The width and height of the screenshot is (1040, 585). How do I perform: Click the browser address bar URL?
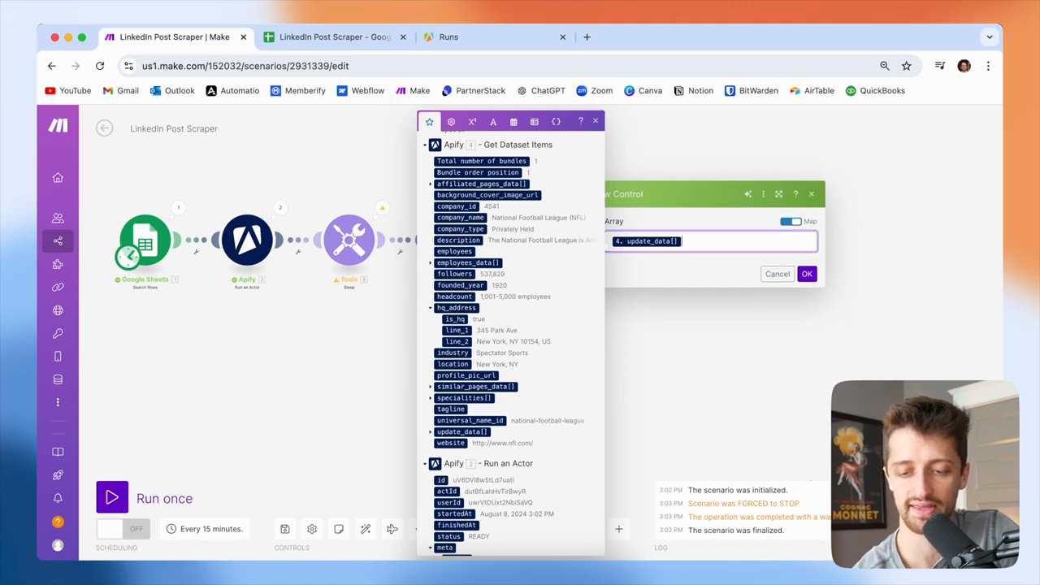click(245, 66)
